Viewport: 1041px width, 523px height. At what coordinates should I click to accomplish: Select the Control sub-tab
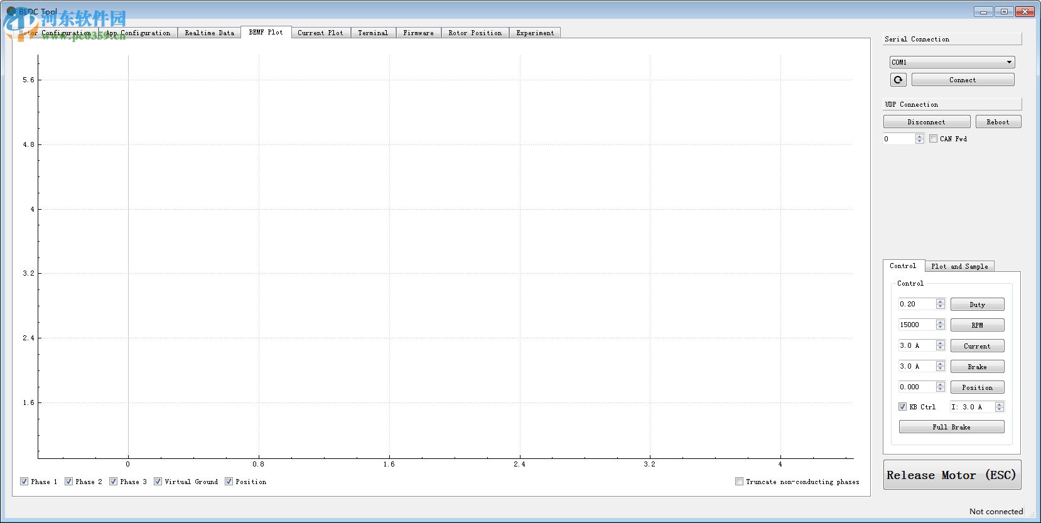pyautogui.click(x=903, y=266)
